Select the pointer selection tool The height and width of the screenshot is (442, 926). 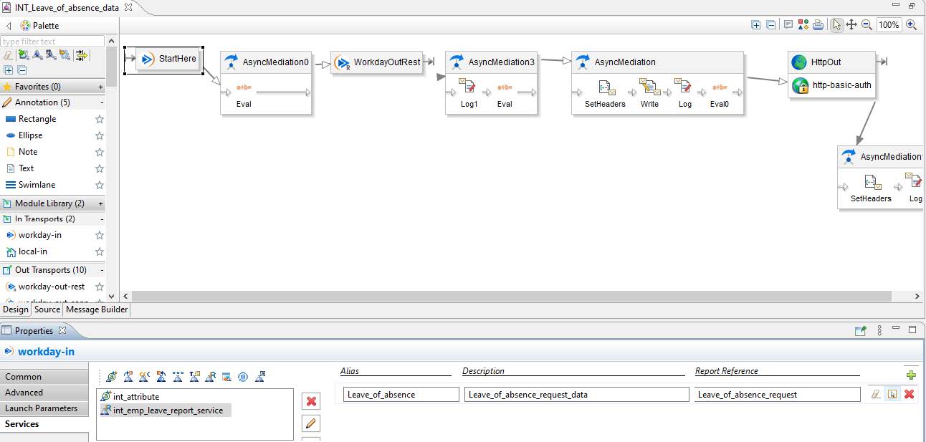click(x=836, y=24)
